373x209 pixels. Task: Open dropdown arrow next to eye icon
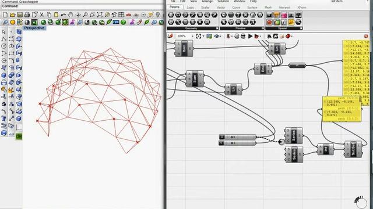pos(221,36)
